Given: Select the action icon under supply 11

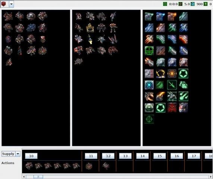Looking at the screenshot, I should (89, 166).
